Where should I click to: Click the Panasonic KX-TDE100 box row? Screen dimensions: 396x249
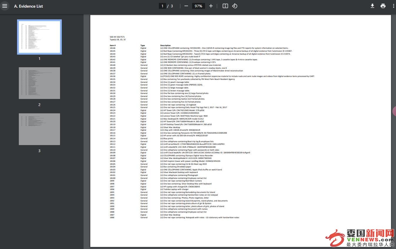point(194,133)
